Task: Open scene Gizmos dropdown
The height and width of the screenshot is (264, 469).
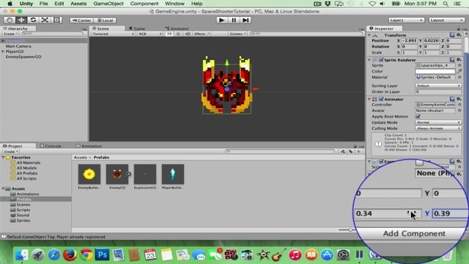Action: point(237,34)
